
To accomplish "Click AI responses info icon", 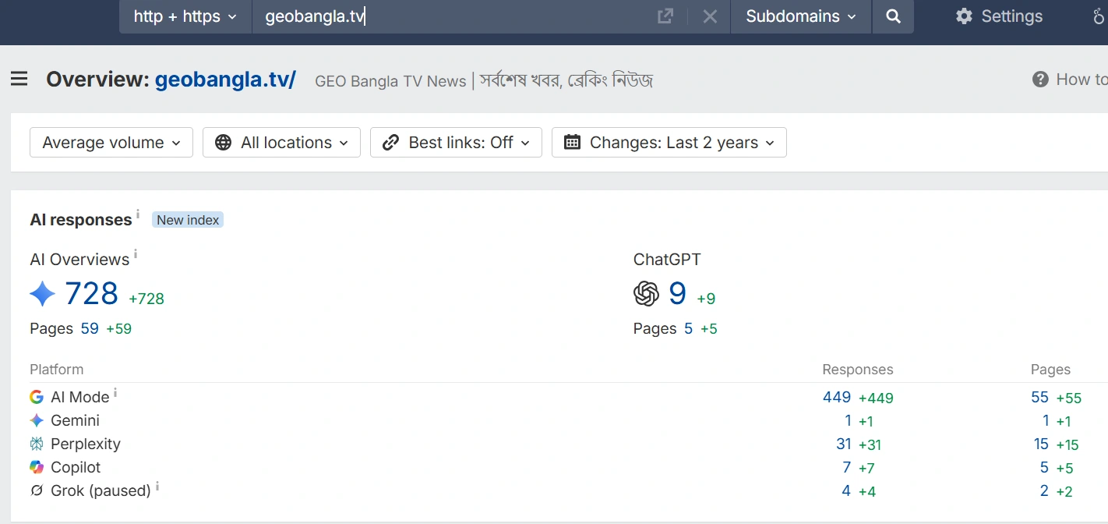I will pyautogui.click(x=138, y=214).
